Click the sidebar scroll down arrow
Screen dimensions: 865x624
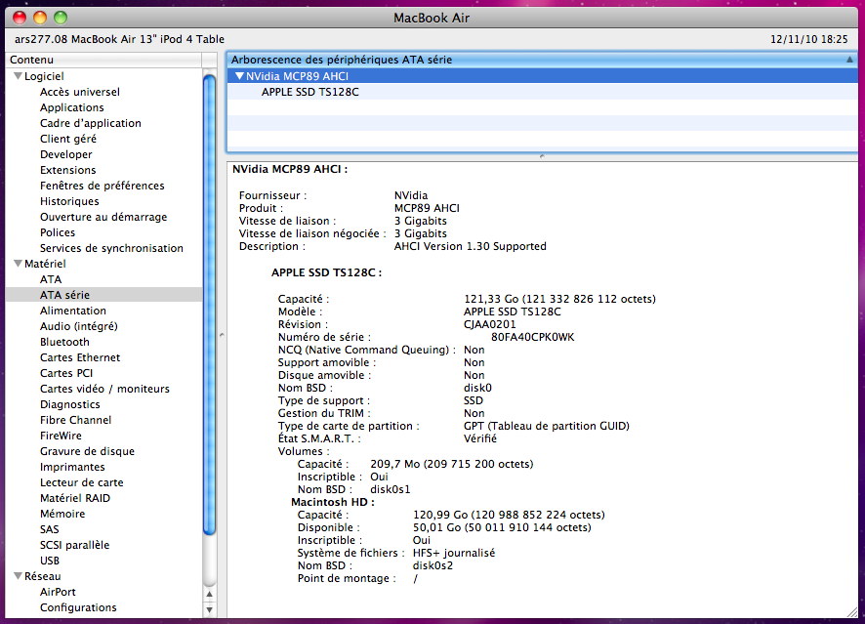(210, 609)
